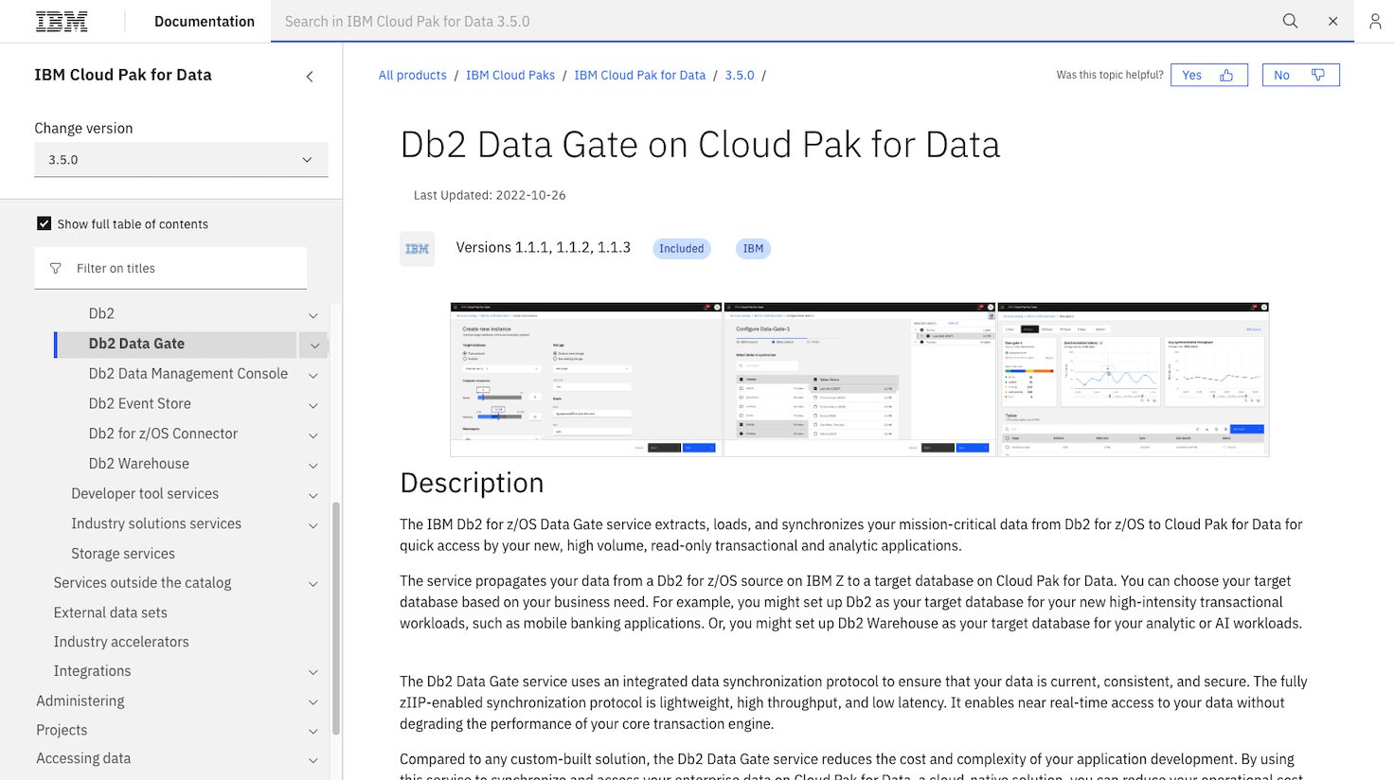Open Db2 Warehouse item

point(139,464)
